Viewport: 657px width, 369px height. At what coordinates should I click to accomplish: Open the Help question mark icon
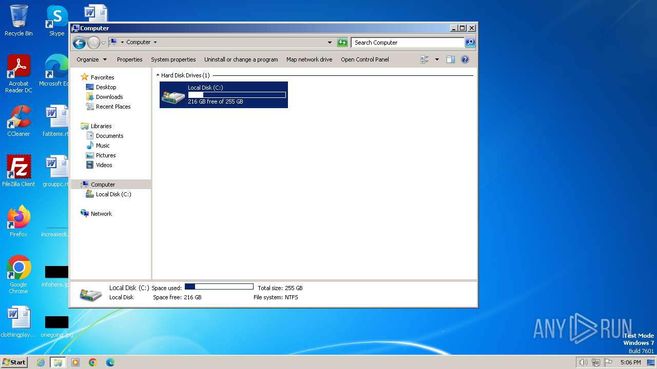point(465,59)
